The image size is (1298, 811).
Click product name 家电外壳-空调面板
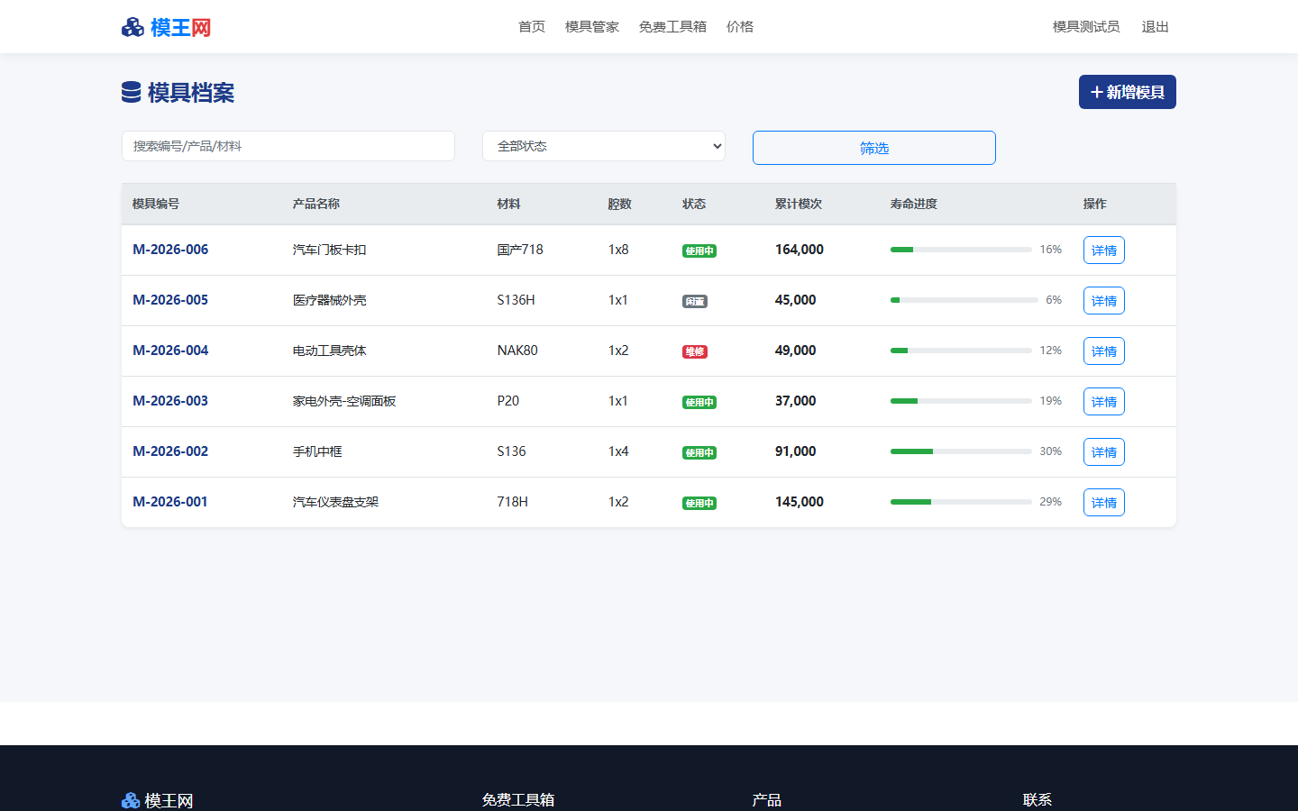click(344, 401)
